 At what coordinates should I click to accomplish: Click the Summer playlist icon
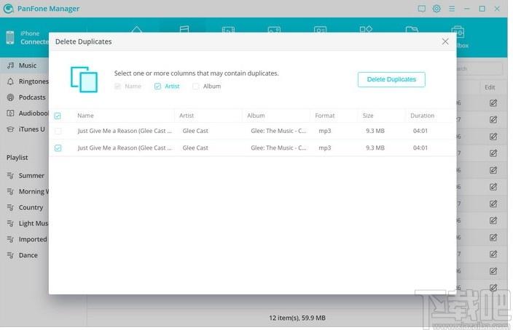coord(10,176)
